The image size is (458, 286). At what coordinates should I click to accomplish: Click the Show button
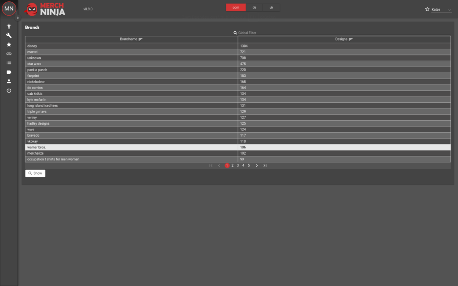[x=35, y=173]
